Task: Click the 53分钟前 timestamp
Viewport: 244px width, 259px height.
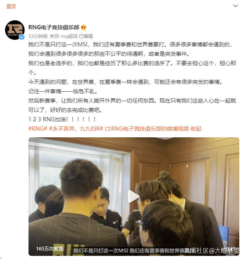Action: (x=38, y=36)
